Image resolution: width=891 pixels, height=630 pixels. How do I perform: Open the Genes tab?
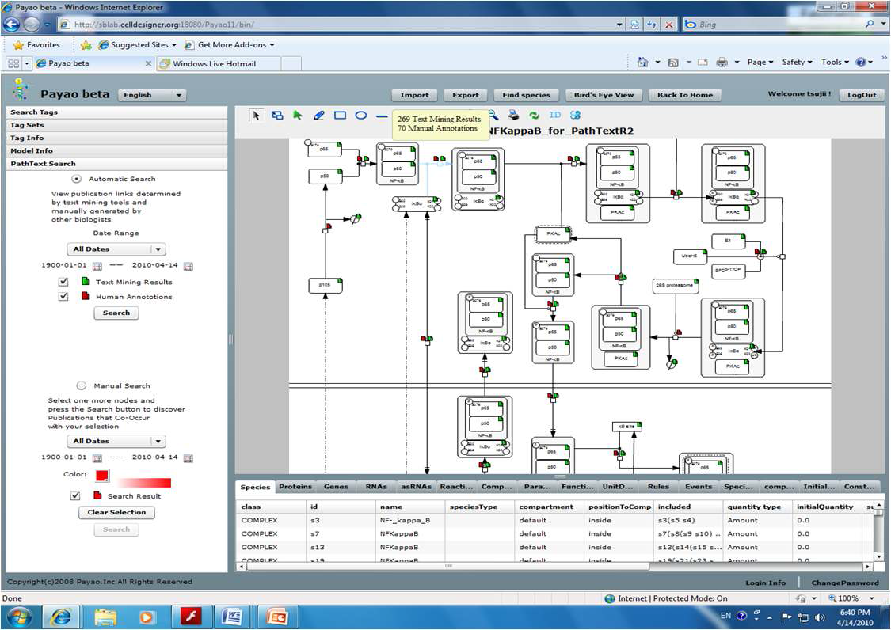(x=336, y=487)
